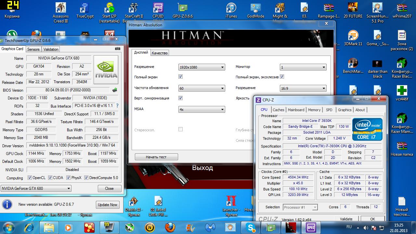This screenshot has width=416, height=234.
Task: Switch to the Качество tab
Action: [160, 53]
